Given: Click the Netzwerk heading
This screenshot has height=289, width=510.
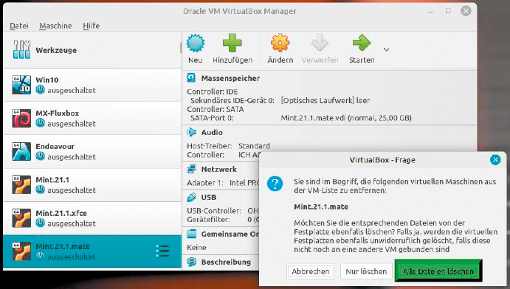Looking at the screenshot, I should point(219,169).
